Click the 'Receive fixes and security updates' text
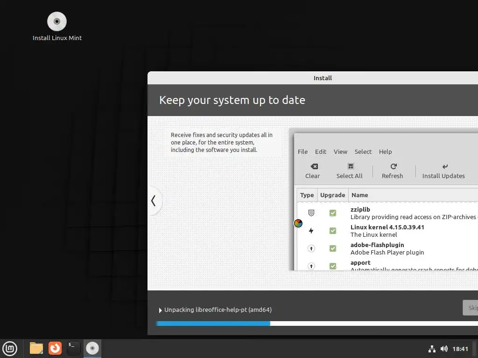The image size is (478, 358). (222, 142)
